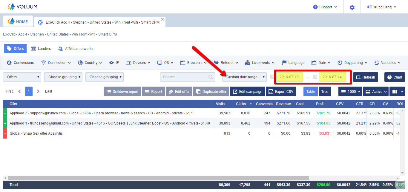408x192 pixels.
Task: Select the ExoClick Acc 4 campaign tab
Action: point(100,22)
